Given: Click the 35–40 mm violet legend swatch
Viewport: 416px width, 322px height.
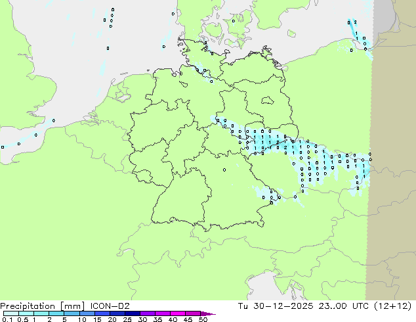Looking at the screenshot, I should coord(162,313).
